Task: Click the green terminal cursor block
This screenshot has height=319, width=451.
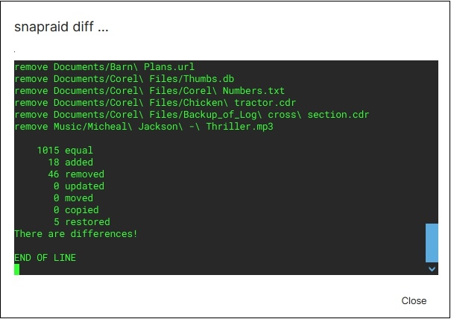Action: click(17, 270)
